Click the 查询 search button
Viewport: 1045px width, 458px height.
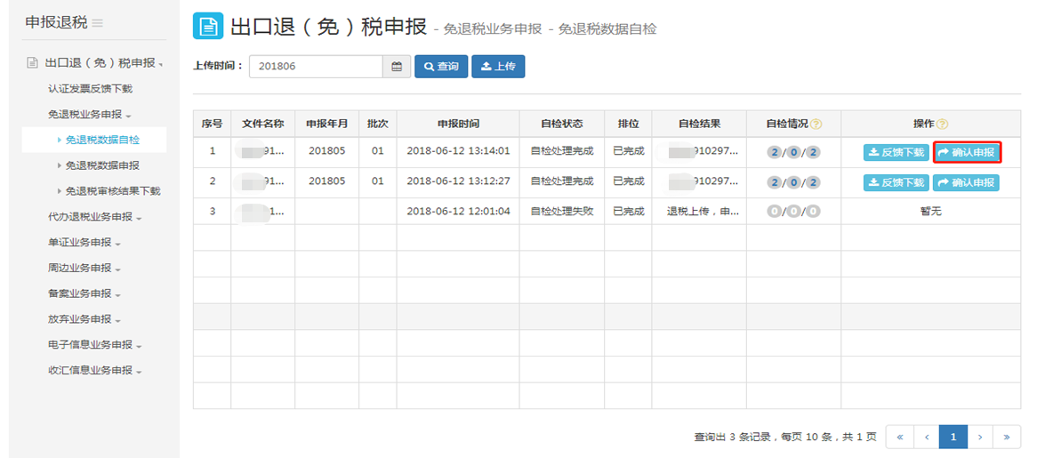(441, 67)
